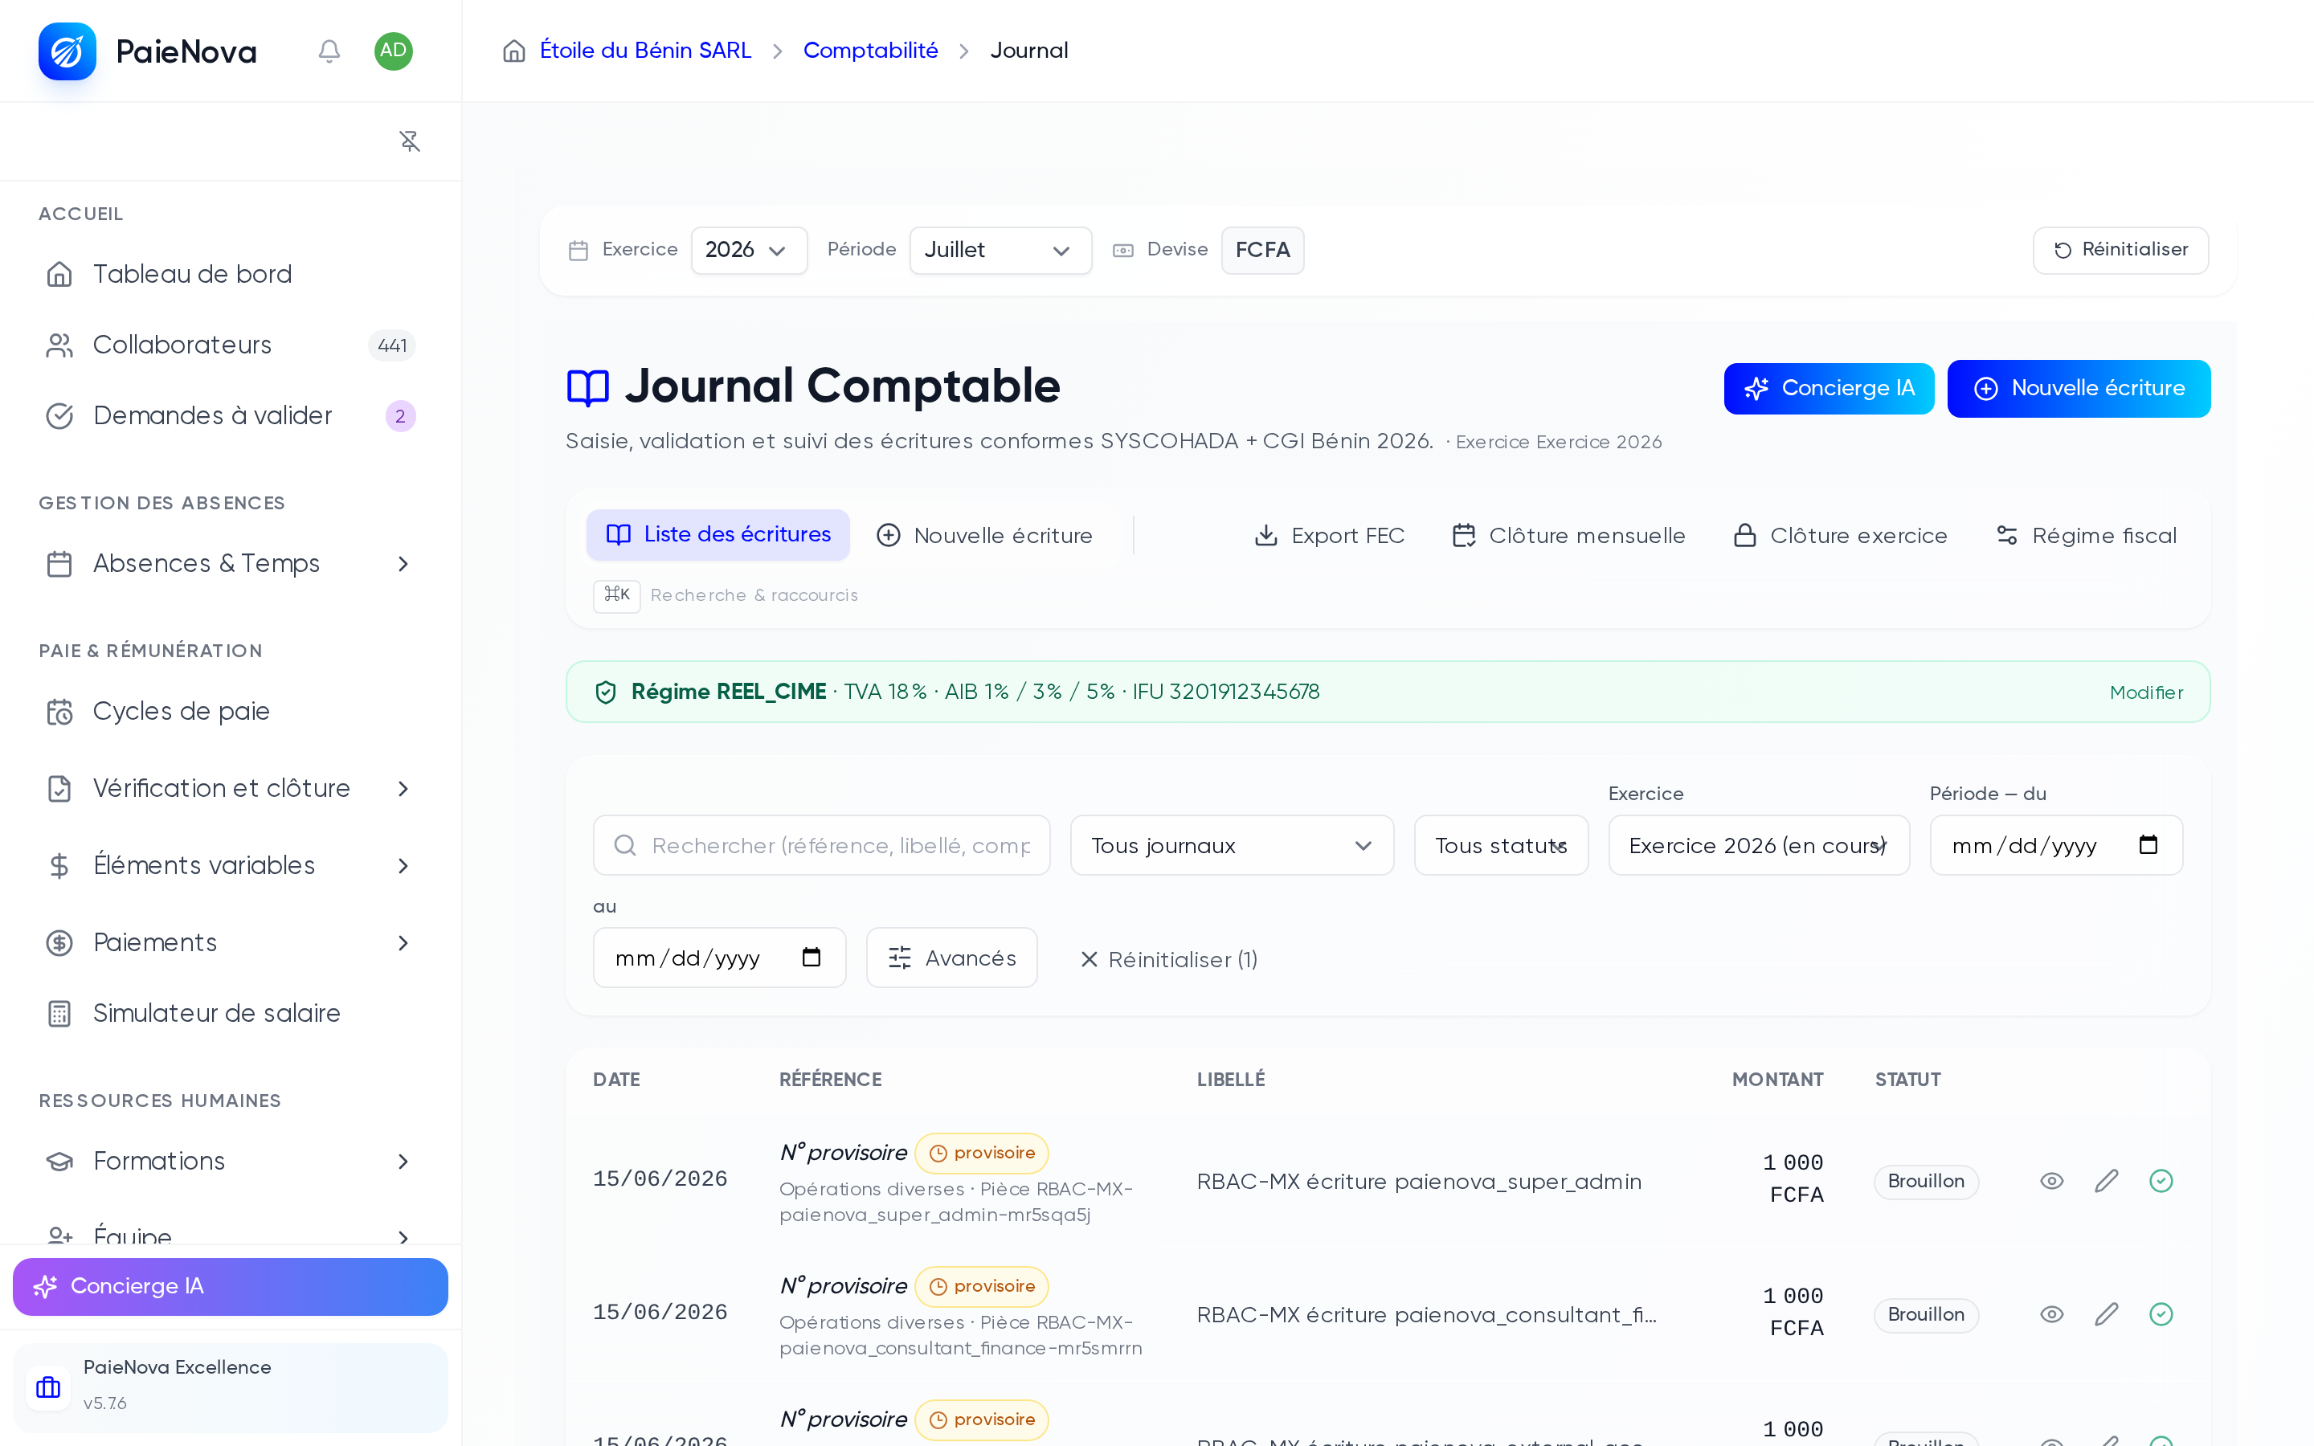The height and width of the screenshot is (1446, 2314).
Task: Open Demandes à valider
Action: [231, 416]
